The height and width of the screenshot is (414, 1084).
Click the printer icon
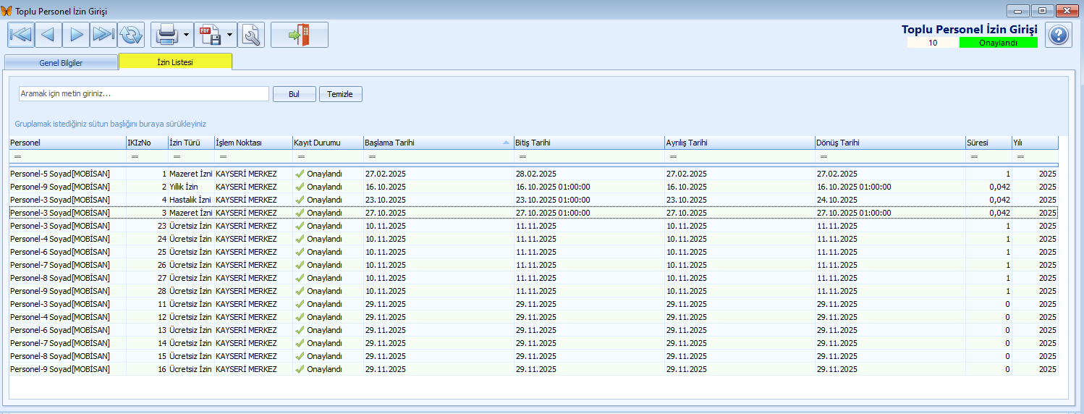pos(166,35)
